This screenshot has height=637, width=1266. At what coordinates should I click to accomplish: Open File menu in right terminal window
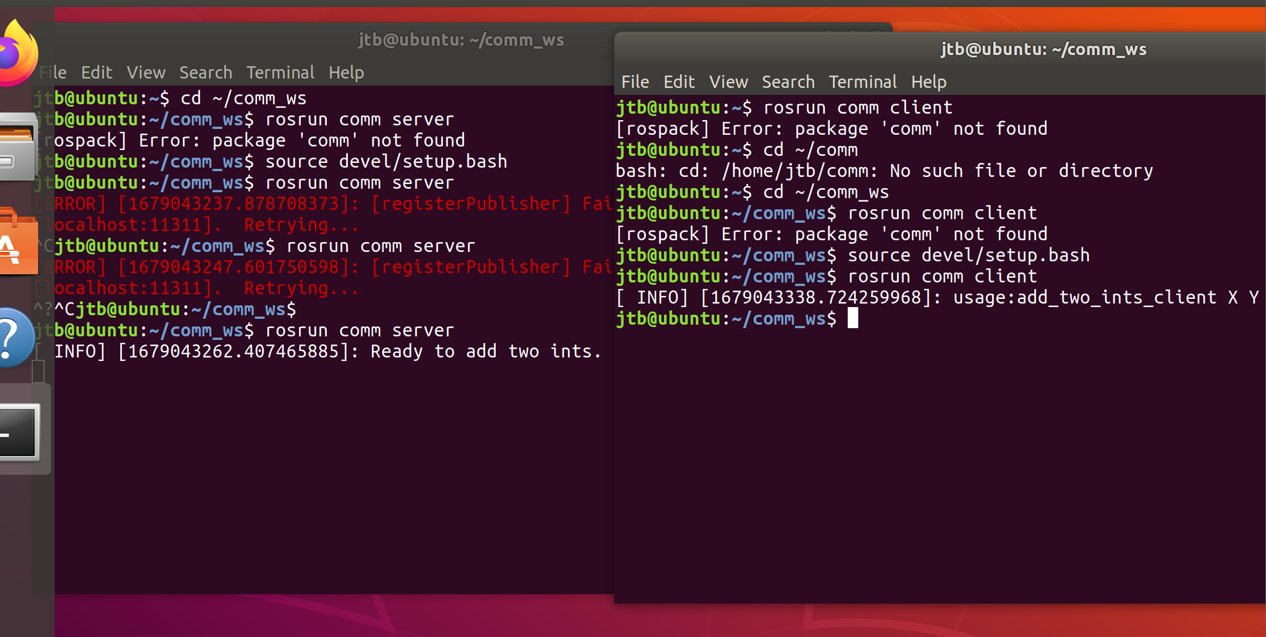635,82
